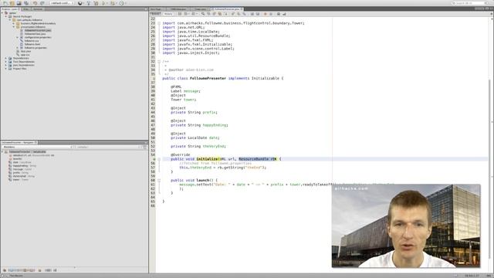Screen dimensions: 494x278
Task: Collapse the presentation.followme package node
Action: 14,27
